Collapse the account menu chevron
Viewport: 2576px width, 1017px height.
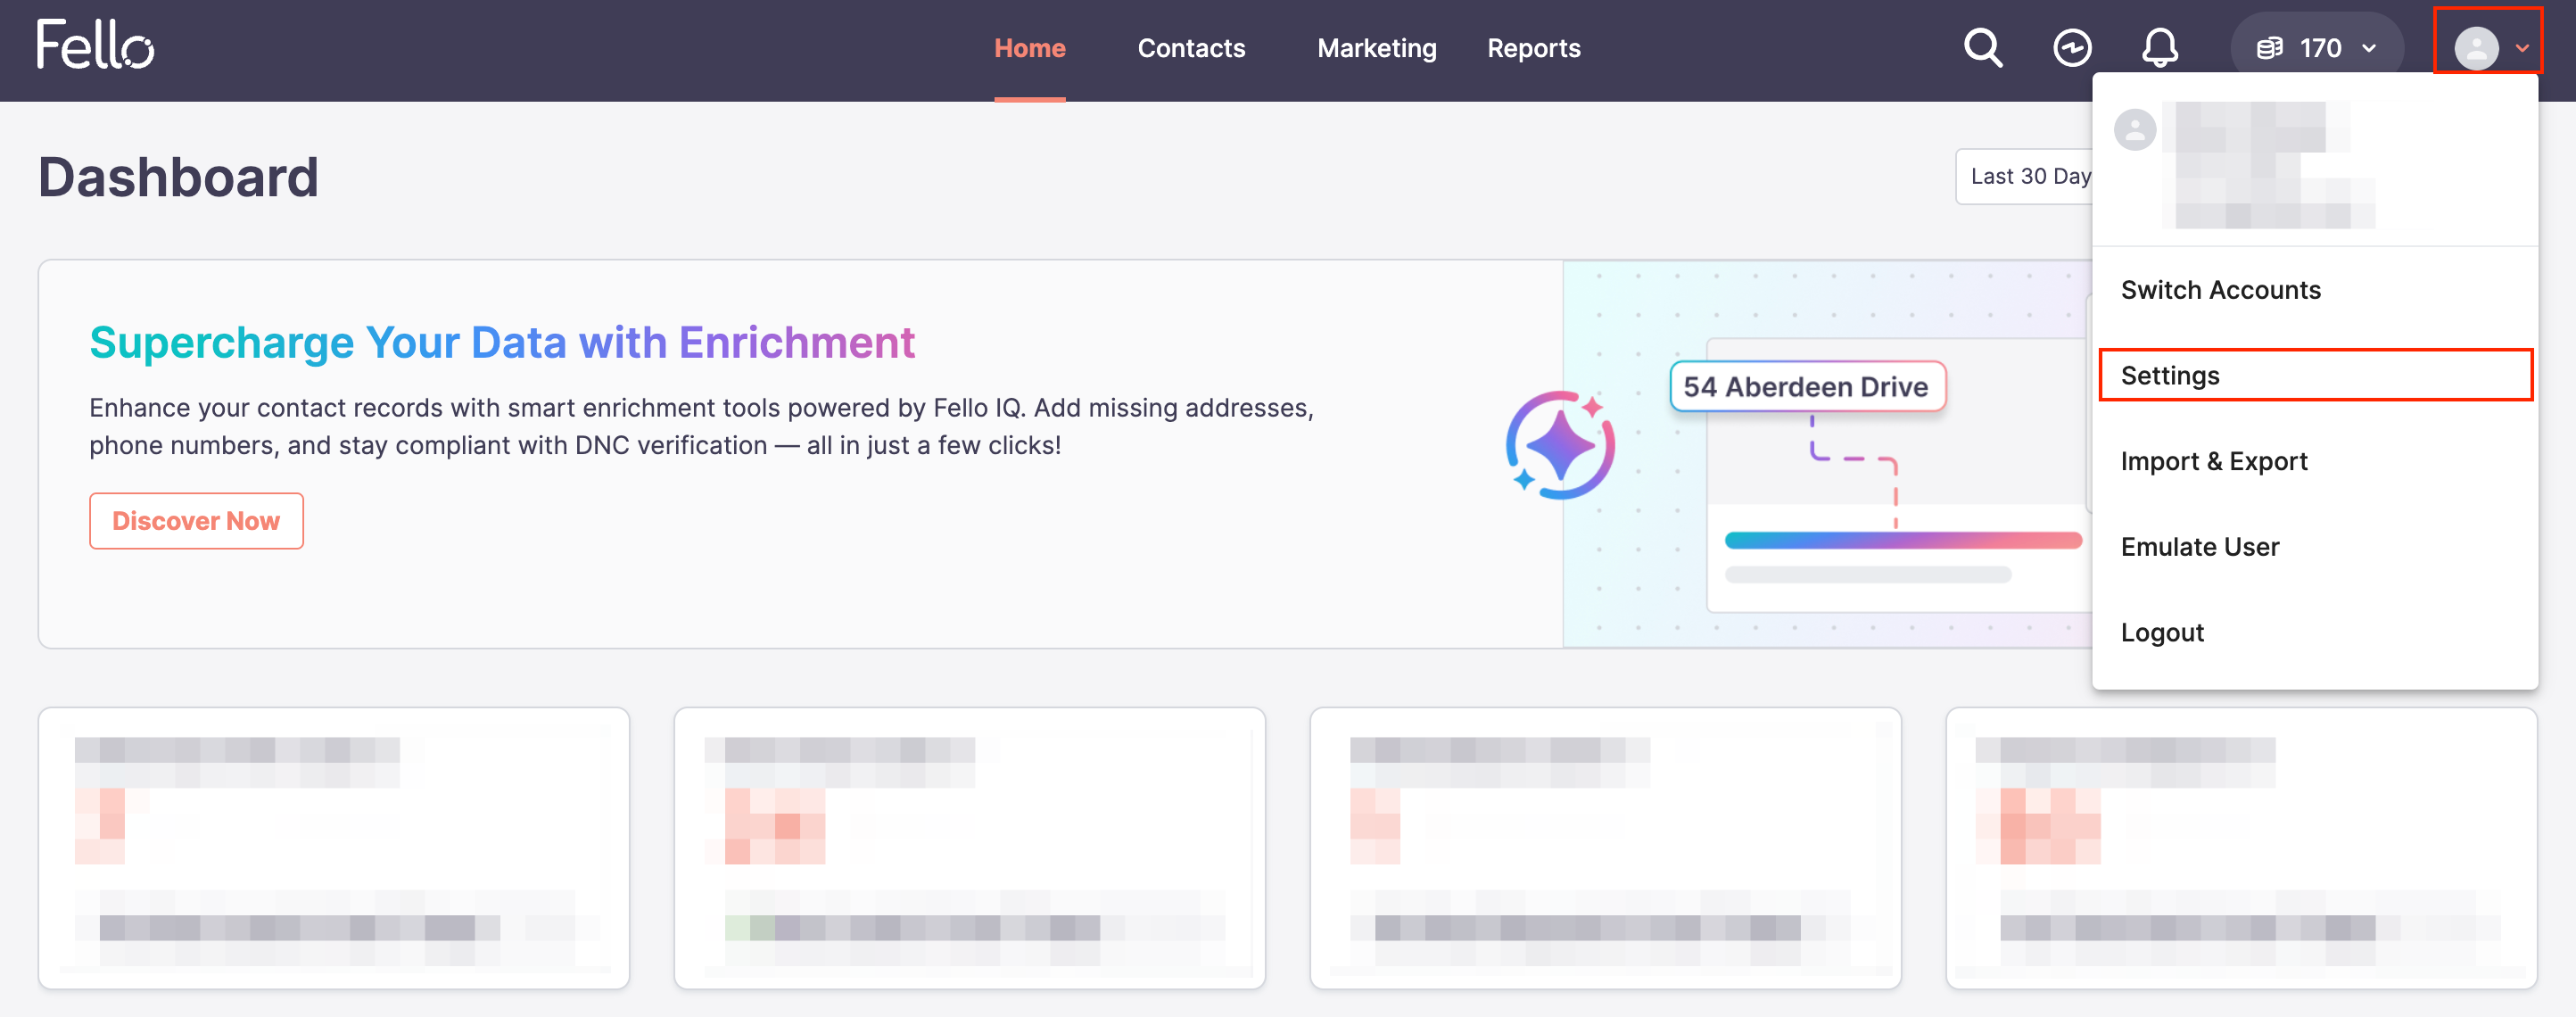point(2522,48)
